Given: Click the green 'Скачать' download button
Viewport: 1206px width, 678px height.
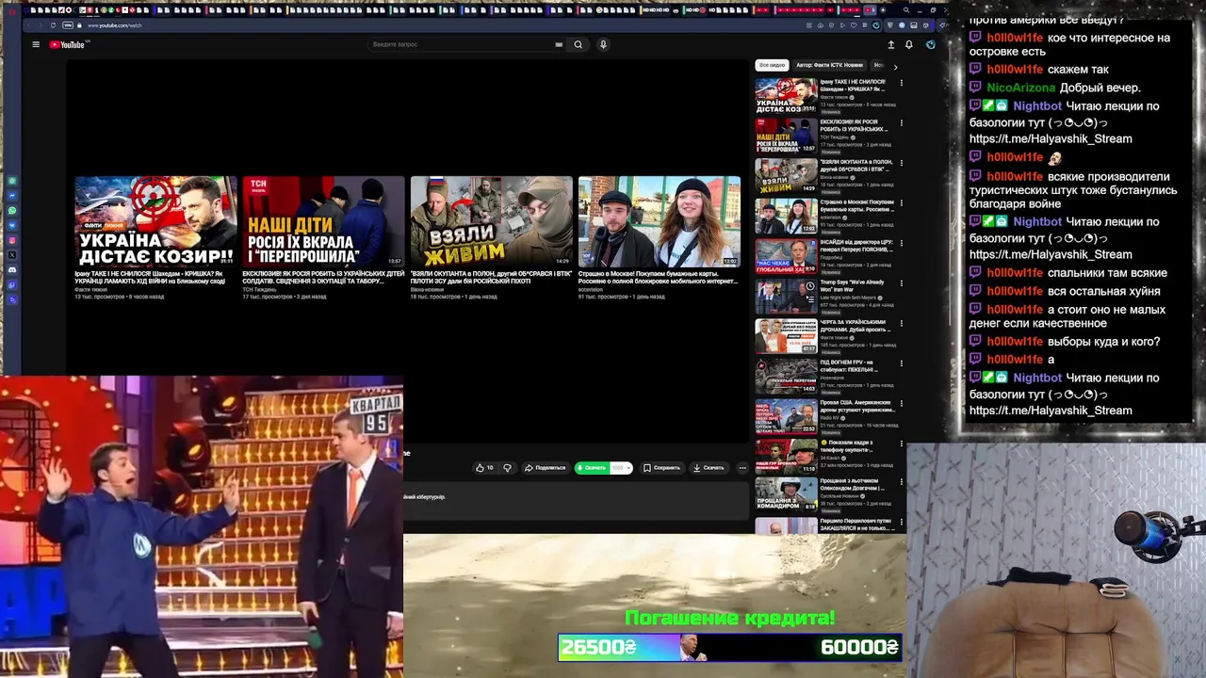Looking at the screenshot, I should 593,468.
